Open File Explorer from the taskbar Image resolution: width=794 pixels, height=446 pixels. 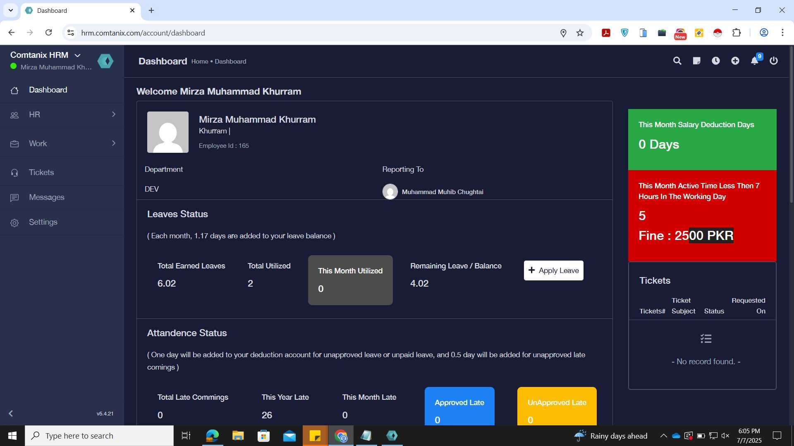click(238, 436)
